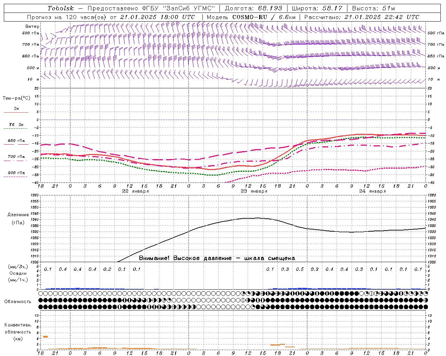Screen dimensions: 446x356
Task: Click the 10 м wind level label on left
Action: (33, 80)
